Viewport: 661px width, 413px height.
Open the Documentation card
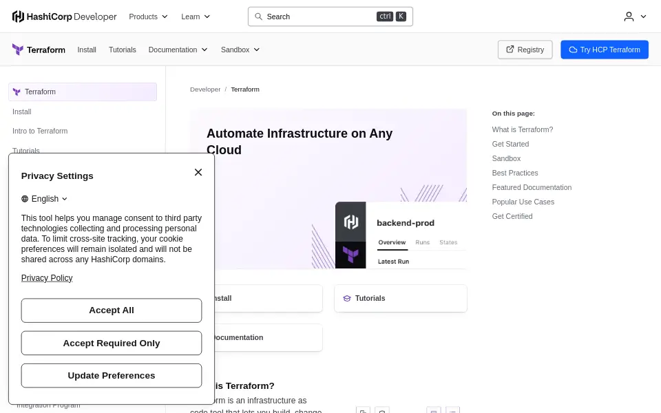pos(268,337)
